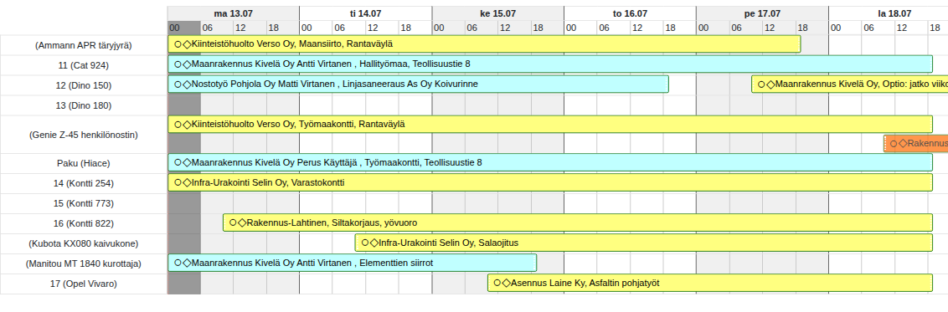Click the circle icon on the Asfaltin pohjatyöt booking

[x=497, y=283]
